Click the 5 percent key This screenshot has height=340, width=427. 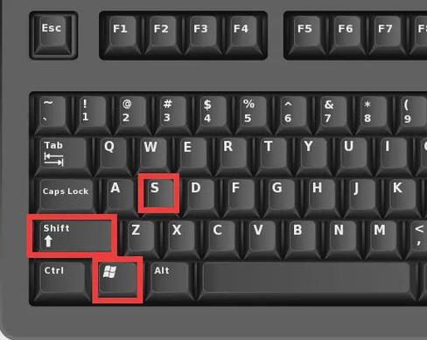point(253,114)
